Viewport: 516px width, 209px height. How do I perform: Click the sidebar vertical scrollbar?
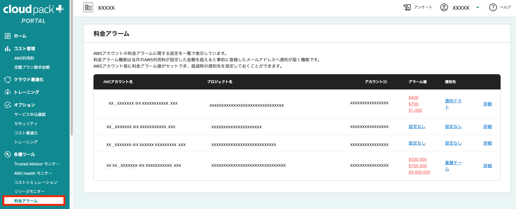point(72,69)
